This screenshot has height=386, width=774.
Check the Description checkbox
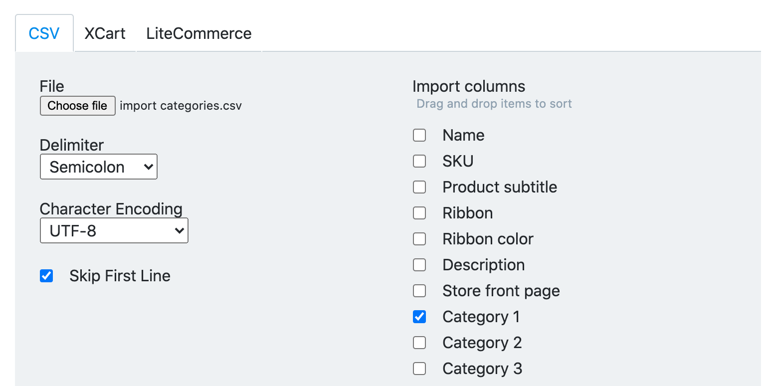419,264
